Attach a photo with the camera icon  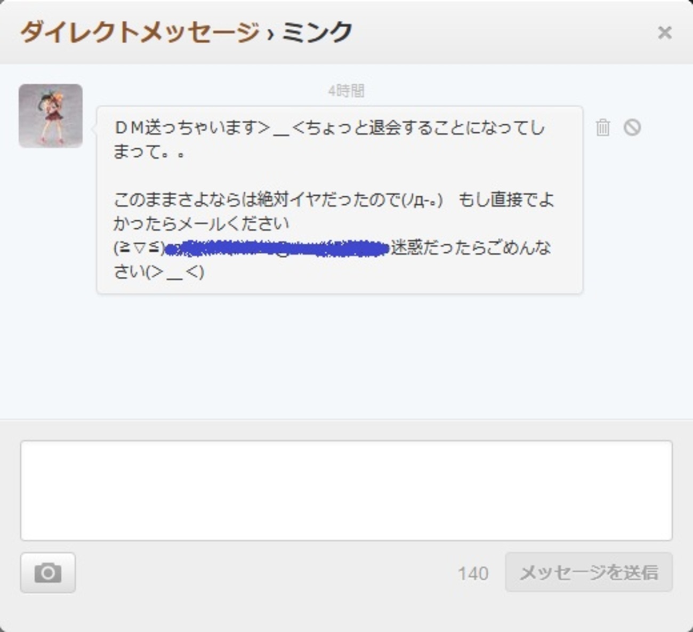click(48, 573)
